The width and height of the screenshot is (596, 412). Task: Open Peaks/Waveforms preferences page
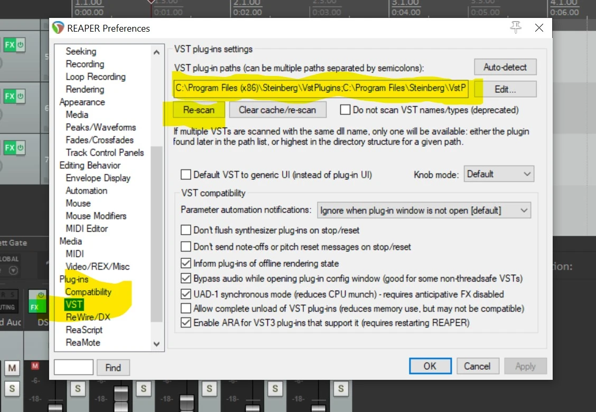coord(101,127)
